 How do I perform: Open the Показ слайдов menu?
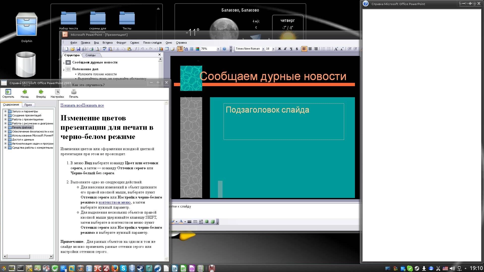click(152, 43)
